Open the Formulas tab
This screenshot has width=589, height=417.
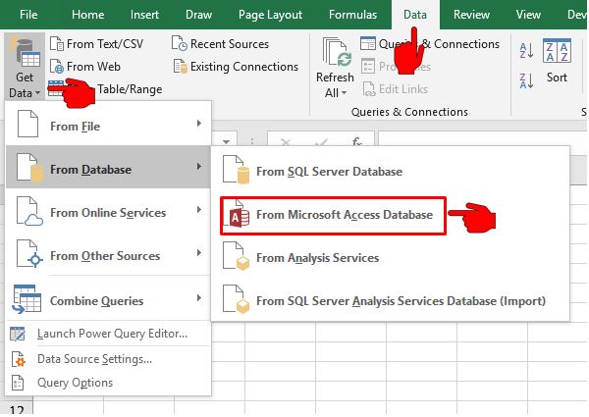(352, 15)
